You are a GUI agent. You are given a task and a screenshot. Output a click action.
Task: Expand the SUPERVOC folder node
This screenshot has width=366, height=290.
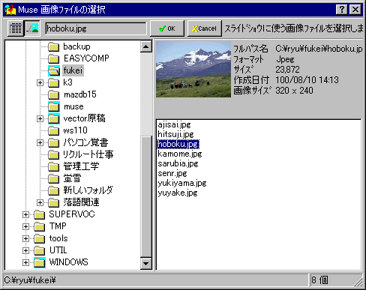pyautogui.click(x=25, y=214)
